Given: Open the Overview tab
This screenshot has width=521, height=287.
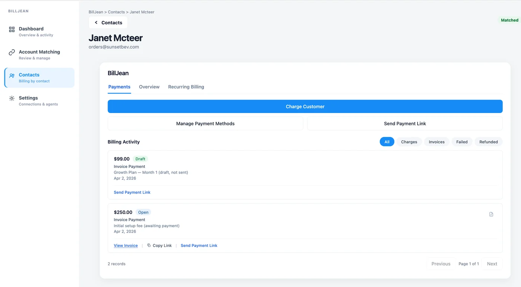Looking at the screenshot, I should [x=149, y=87].
